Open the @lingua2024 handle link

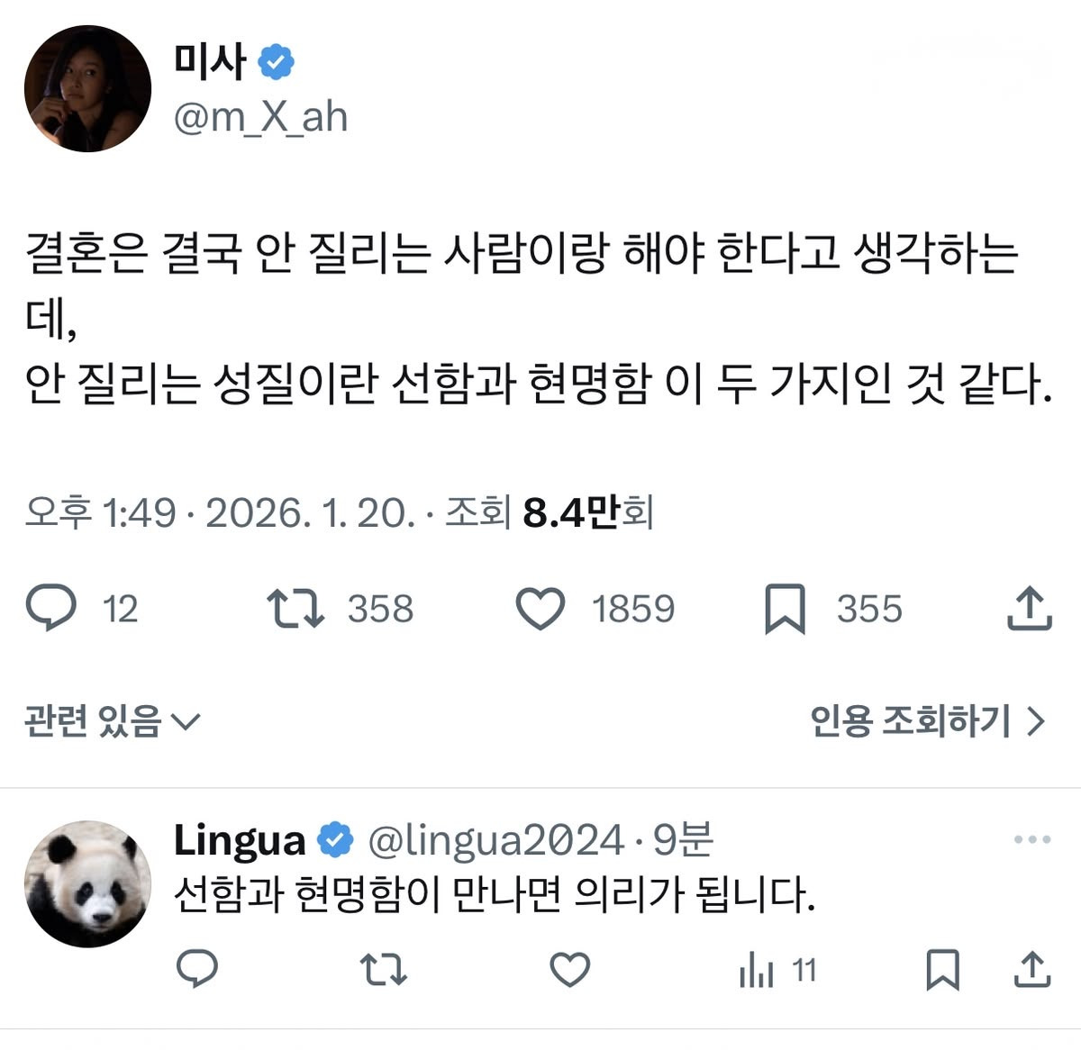(x=495, y=840)
